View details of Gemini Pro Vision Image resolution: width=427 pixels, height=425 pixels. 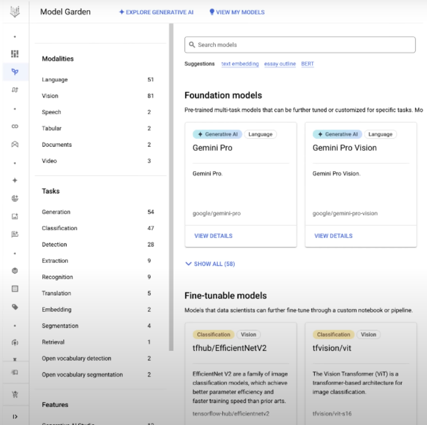[x=333, y=236]
